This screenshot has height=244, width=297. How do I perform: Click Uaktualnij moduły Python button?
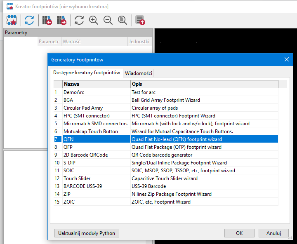click(87, 233)
